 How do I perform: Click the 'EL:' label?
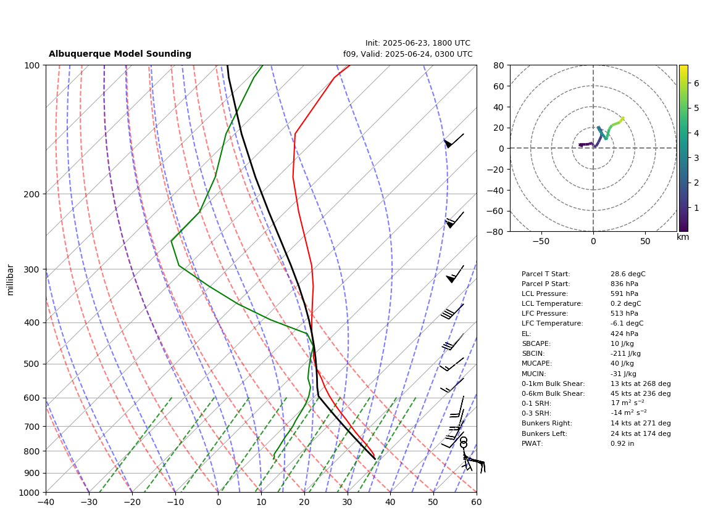tap(526, 334)
